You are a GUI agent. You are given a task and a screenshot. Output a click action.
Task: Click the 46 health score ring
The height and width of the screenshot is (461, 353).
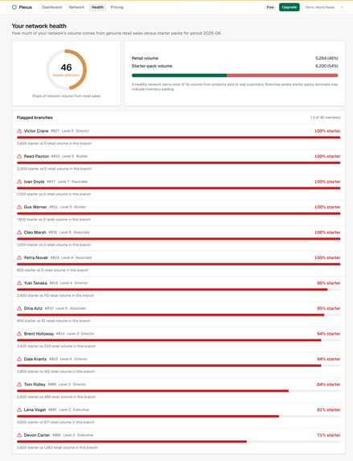tap(66, 70)
